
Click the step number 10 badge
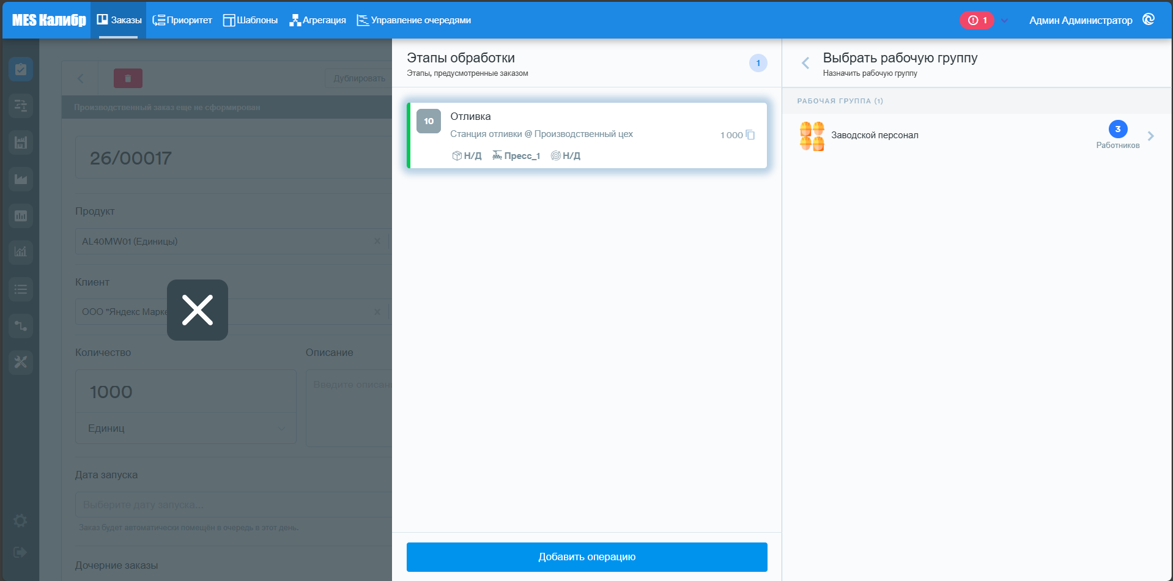(429, 121)
